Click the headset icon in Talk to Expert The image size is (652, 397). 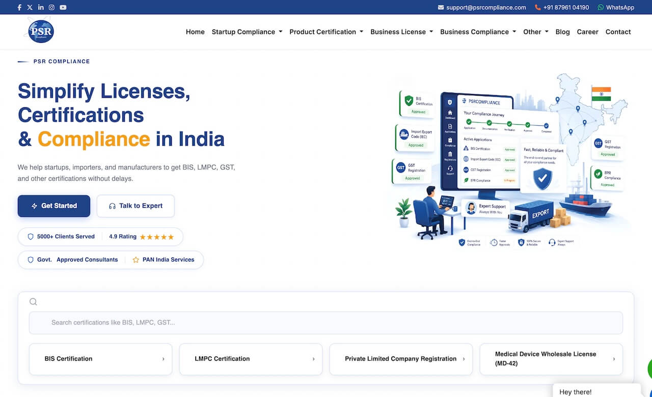(x=112, y=206)
